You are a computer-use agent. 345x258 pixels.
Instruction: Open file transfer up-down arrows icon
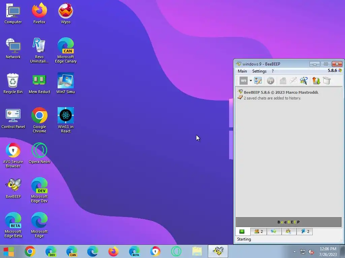point(316,81)
